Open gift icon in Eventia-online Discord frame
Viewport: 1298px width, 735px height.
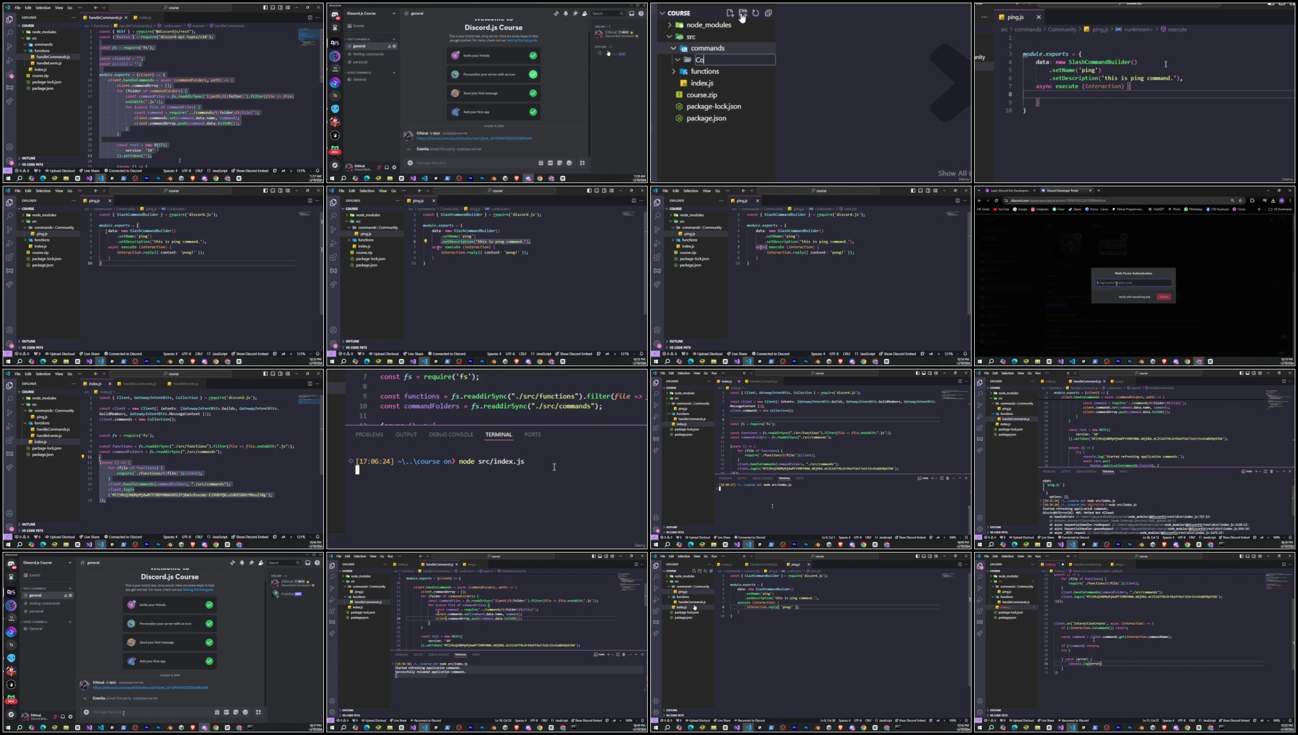pos(217,712)
